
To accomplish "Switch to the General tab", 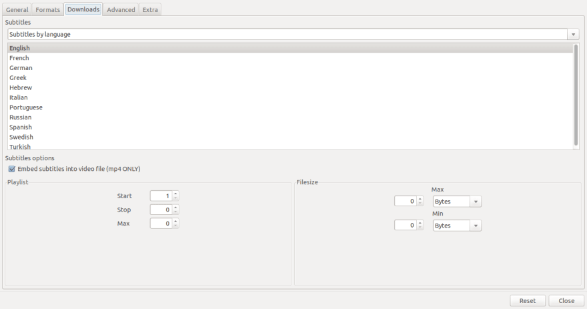I will point(17,10).
